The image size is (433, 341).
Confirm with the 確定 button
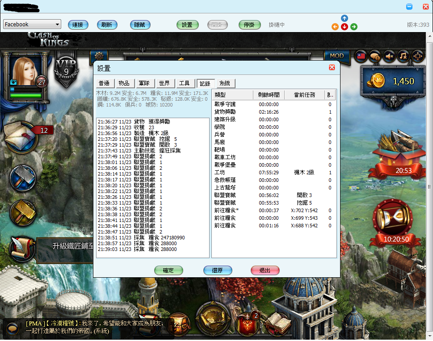[168, 271]
